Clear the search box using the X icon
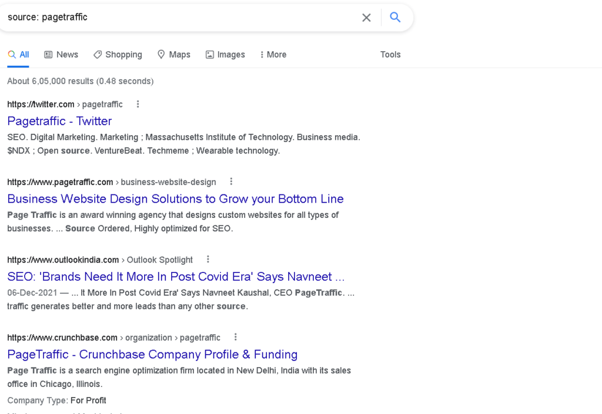This screenshot has height=414, width=602. click(366, 17)
